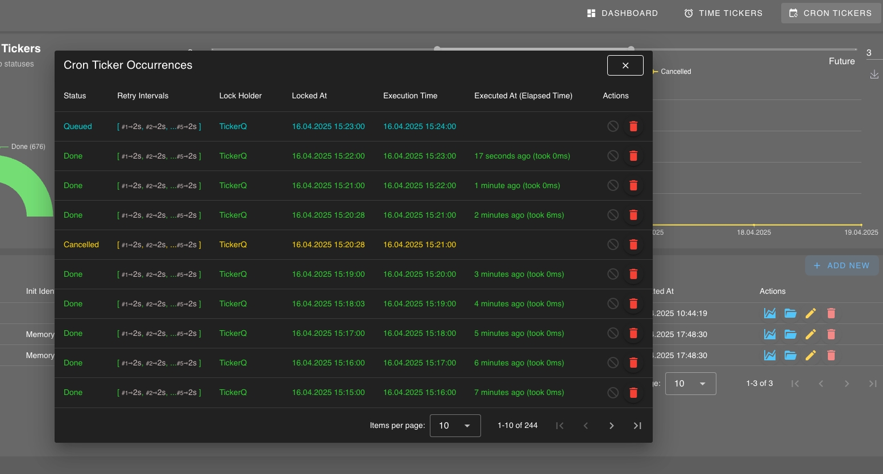Delete the occurrence executed 17 seconds ago

pos(633,156)
